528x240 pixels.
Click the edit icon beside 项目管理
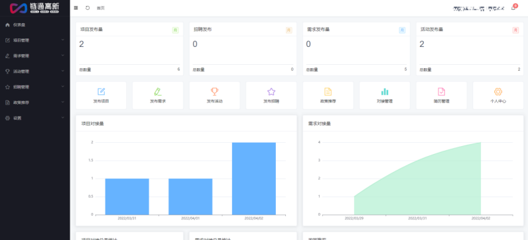[x=7, y=40]
